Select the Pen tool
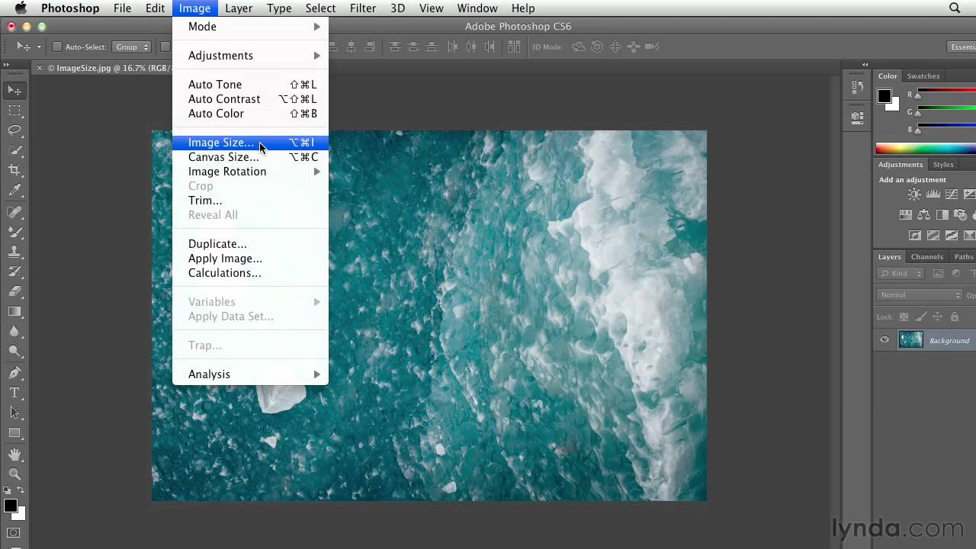The height and width of the screenshot is (549, 976). tap(14, 373)
